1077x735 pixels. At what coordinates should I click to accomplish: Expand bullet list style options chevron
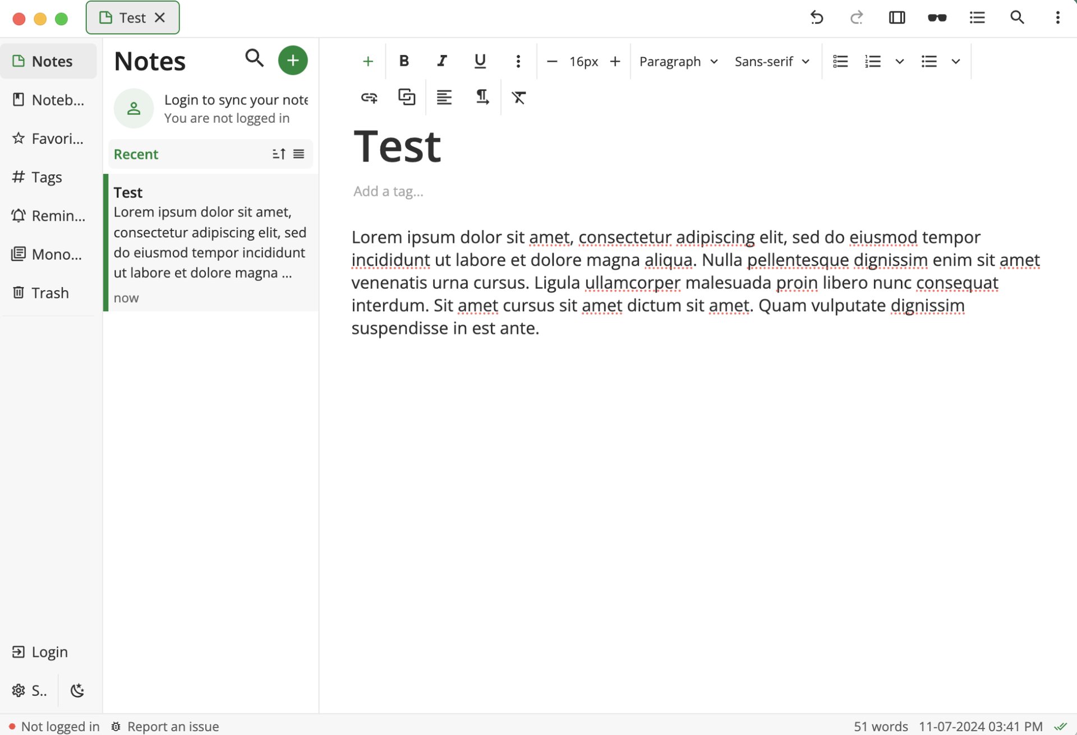[x=956, y=61]
